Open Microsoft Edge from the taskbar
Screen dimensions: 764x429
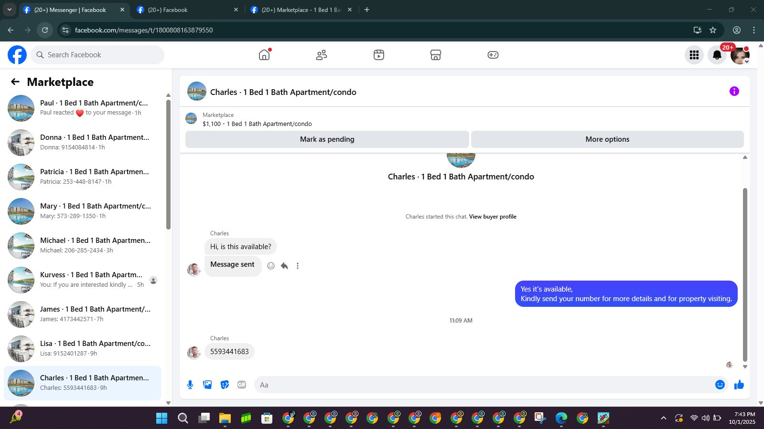click(x=561, y=419)
